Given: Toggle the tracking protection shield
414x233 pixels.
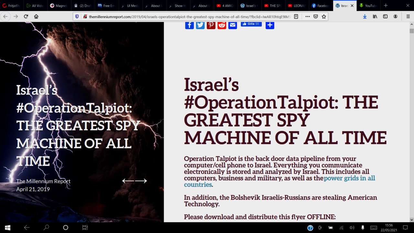Looking at the screenshot, I should 77,17.
